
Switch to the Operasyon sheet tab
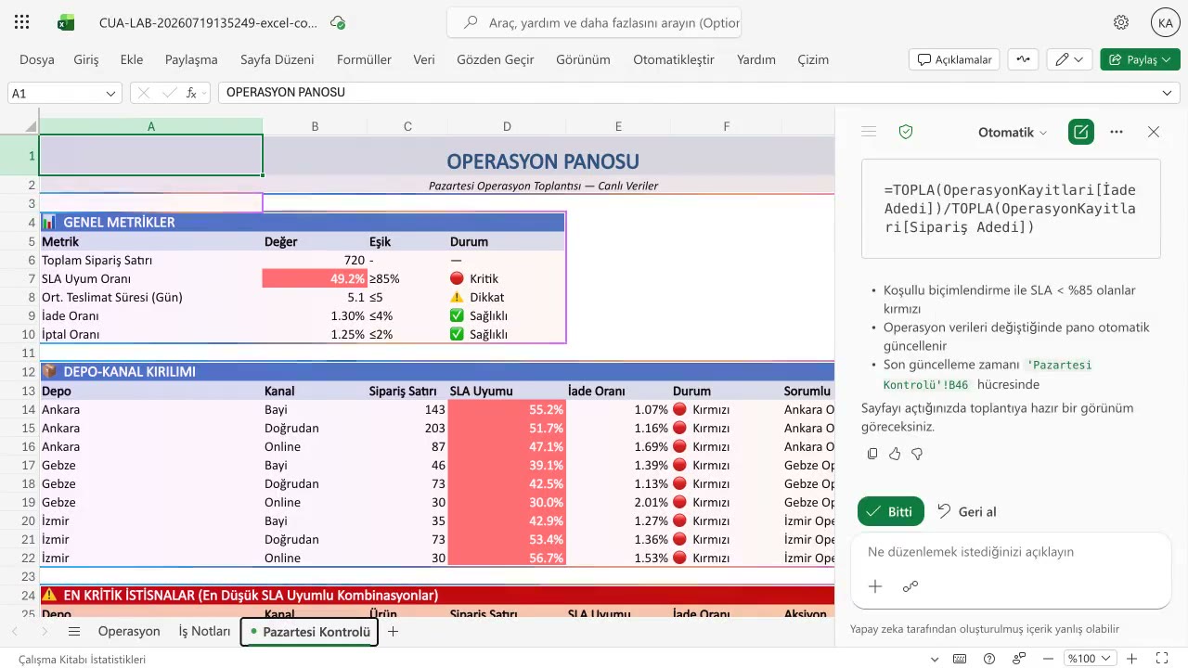129,632
